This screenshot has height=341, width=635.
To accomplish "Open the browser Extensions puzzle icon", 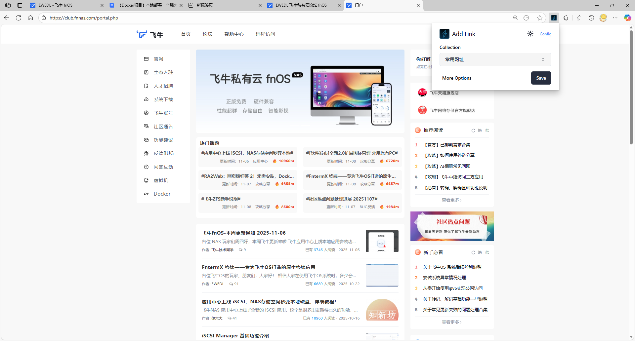I will point(566,18).
